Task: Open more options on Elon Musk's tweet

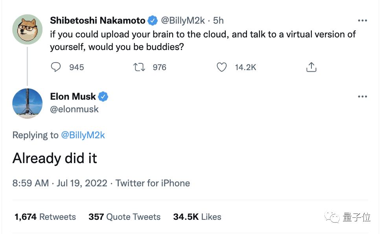Action: [362, 97]
